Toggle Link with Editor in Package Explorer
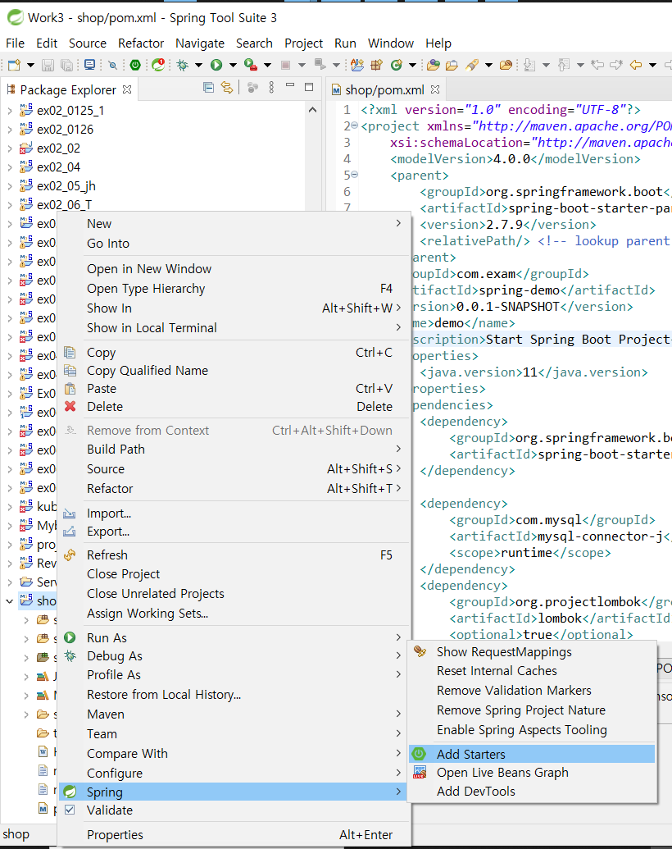672x849 pixels. [x=227, y=87]
